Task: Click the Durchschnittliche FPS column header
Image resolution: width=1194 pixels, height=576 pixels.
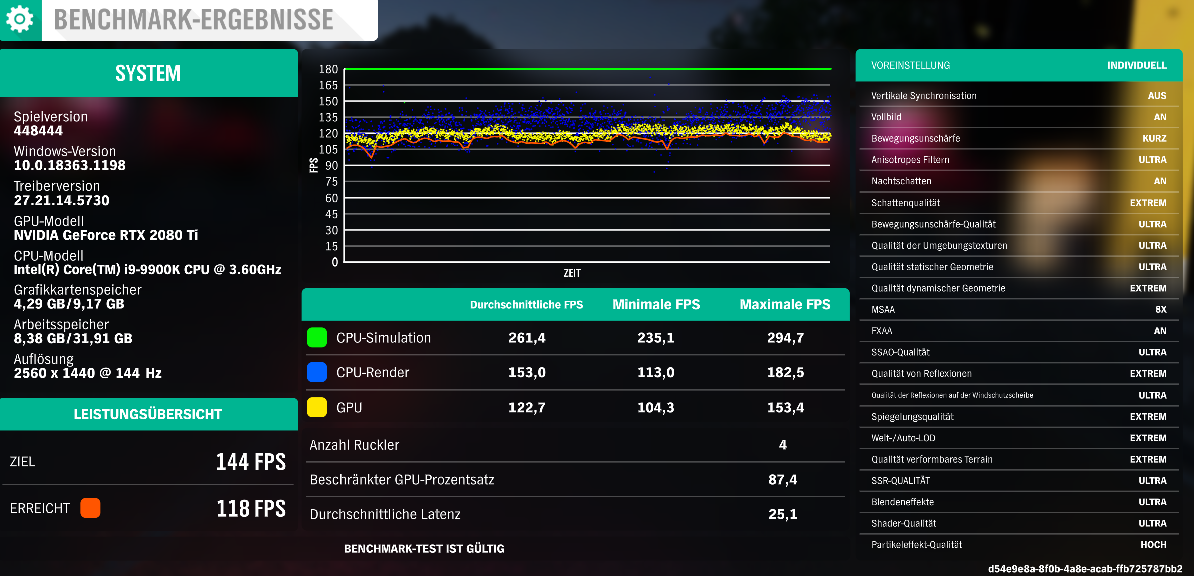Action: [x=526, y=305]
